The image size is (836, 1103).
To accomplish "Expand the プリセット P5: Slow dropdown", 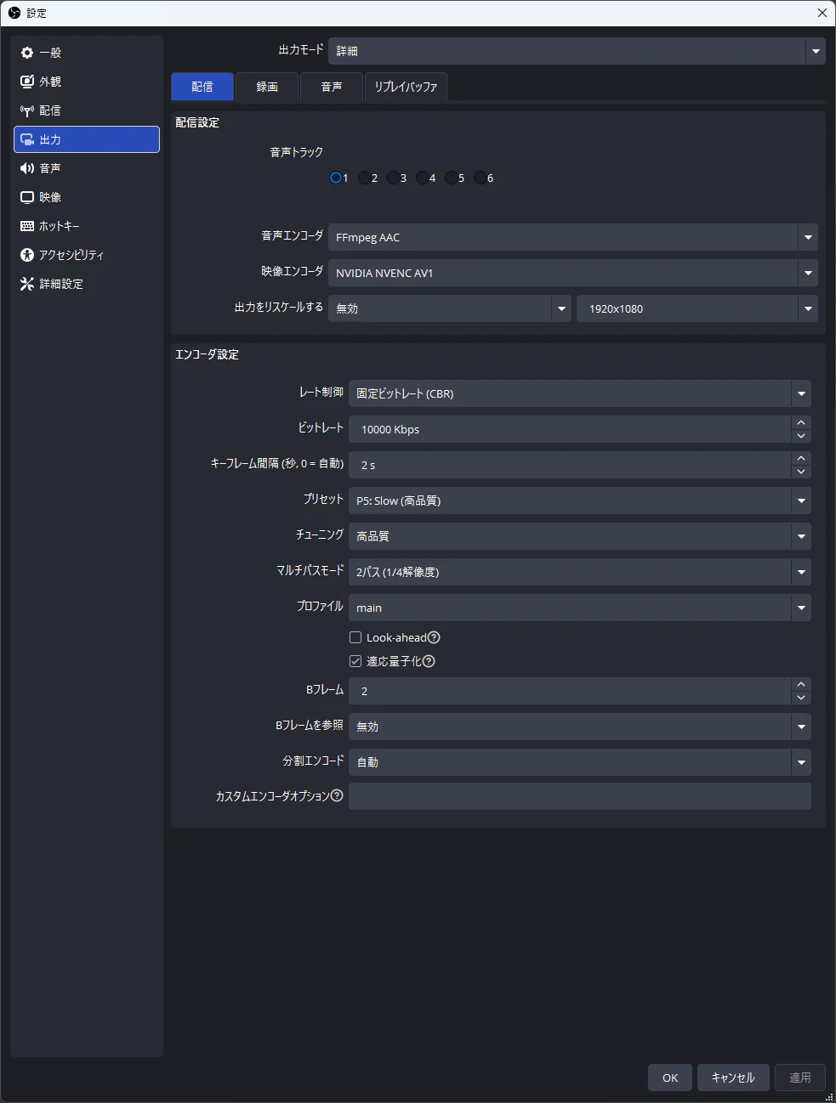I will pos(800,501).
